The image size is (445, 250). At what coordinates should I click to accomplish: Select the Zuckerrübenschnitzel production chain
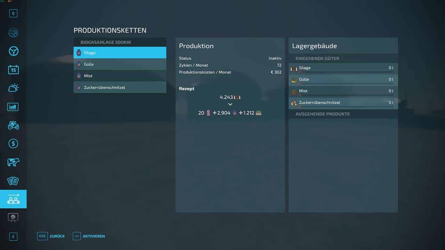tap(120, 87)
